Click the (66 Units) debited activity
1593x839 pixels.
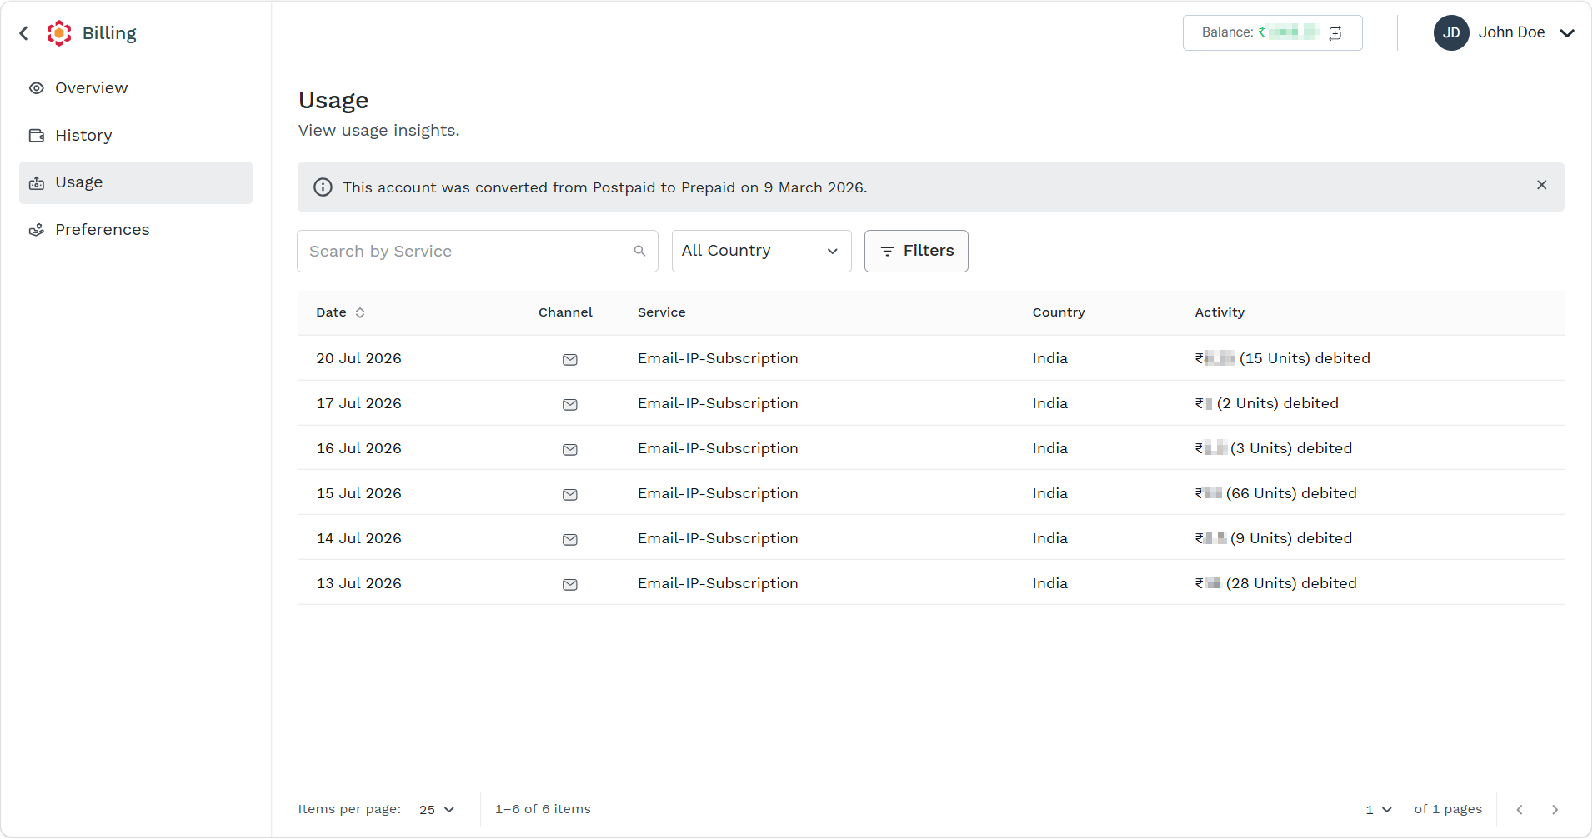1291,493
